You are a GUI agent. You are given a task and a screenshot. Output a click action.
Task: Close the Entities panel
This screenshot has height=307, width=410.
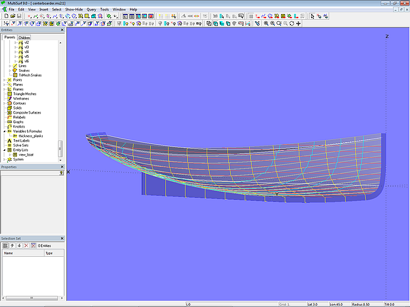pyautogui.click(x=62, y=30)
